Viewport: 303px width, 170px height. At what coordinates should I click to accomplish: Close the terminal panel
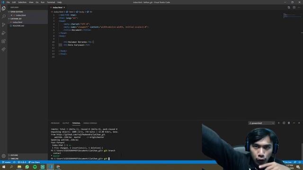pyautogui.click(x=299, y=123)
